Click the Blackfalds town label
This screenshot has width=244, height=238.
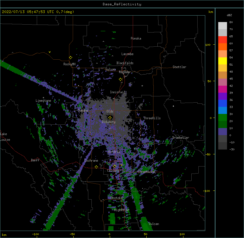(x=125, y=63)
